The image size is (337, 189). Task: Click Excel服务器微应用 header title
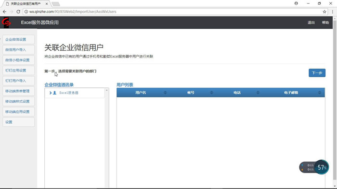click(40, 23)
